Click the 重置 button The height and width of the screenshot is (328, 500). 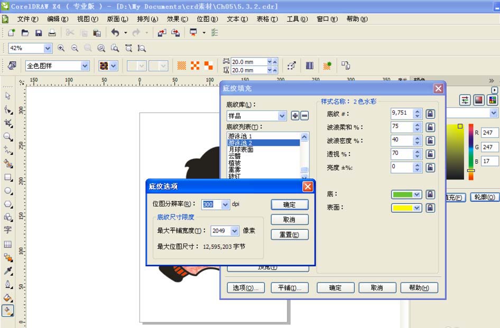coord(290,234)
